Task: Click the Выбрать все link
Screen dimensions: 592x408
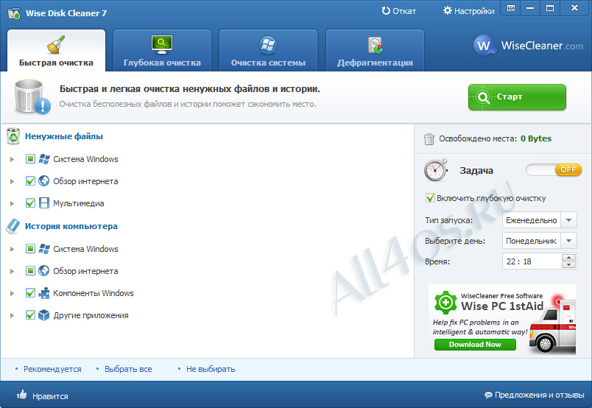Action: point(128,369)
